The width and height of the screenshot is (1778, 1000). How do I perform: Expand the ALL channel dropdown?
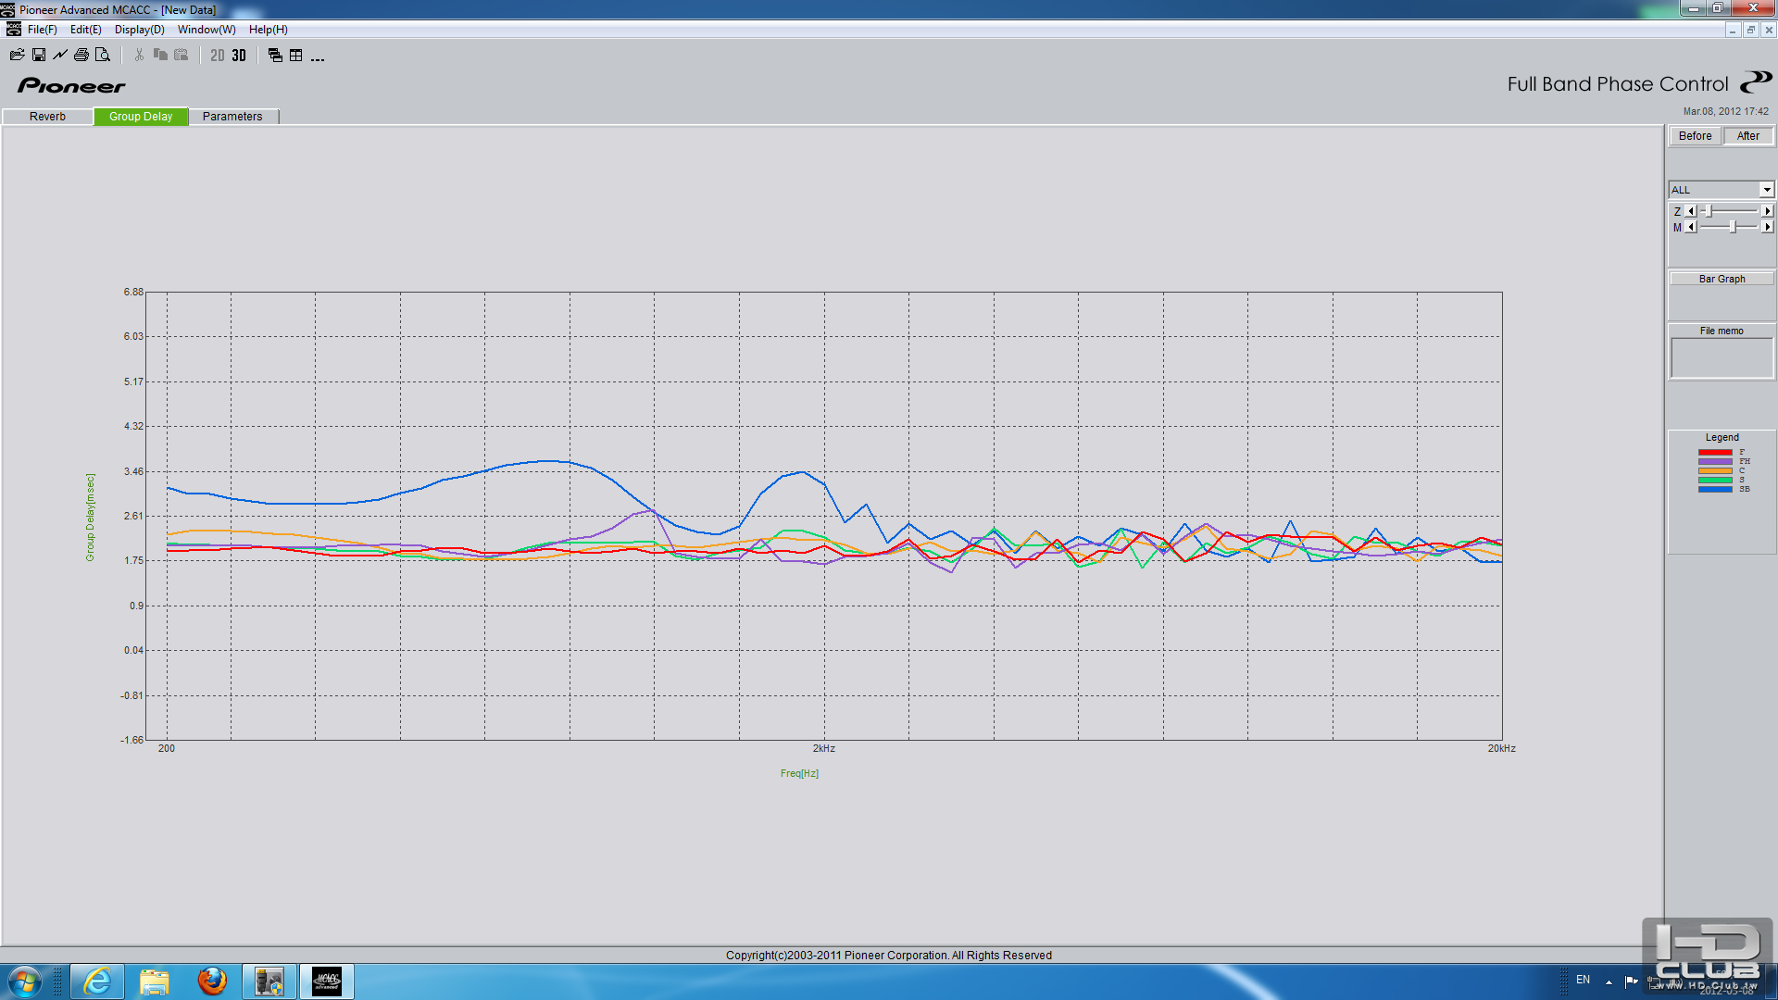1766,190
